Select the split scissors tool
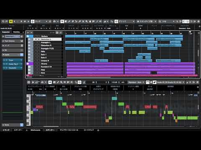The image size is (201, 150). point(76,21)
